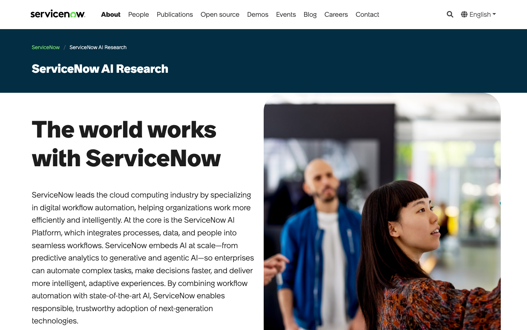The height and width of the screenshot is (330, 527).
Task: Visit the Blog from the navbar
Action: 310,14
